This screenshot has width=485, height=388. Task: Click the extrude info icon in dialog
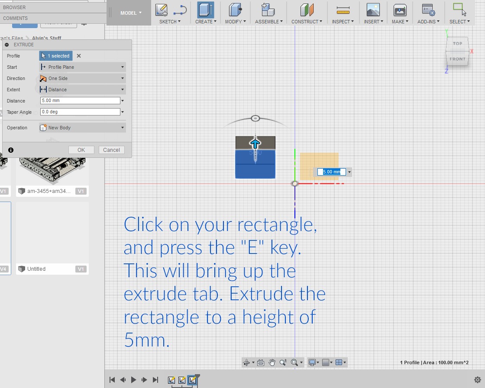coord(11,150)
